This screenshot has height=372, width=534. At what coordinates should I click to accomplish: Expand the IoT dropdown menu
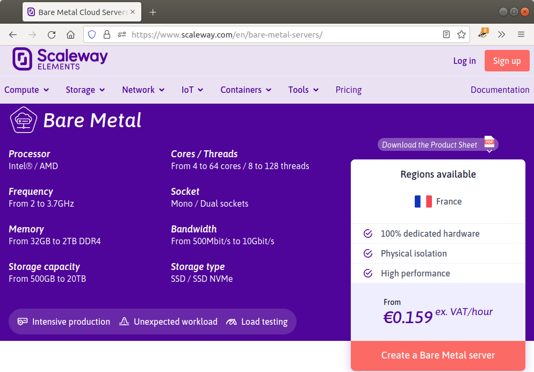(192, 90)
